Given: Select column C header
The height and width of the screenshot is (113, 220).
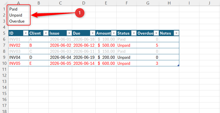Looking at the screenshot, I should [60, 3].
